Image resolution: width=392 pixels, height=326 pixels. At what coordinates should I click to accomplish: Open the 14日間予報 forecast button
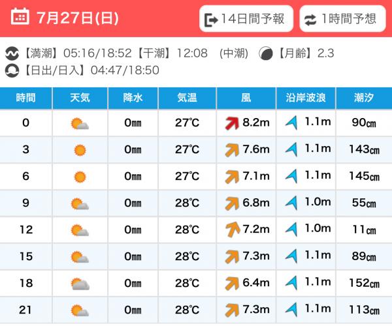tap(246, 19)
